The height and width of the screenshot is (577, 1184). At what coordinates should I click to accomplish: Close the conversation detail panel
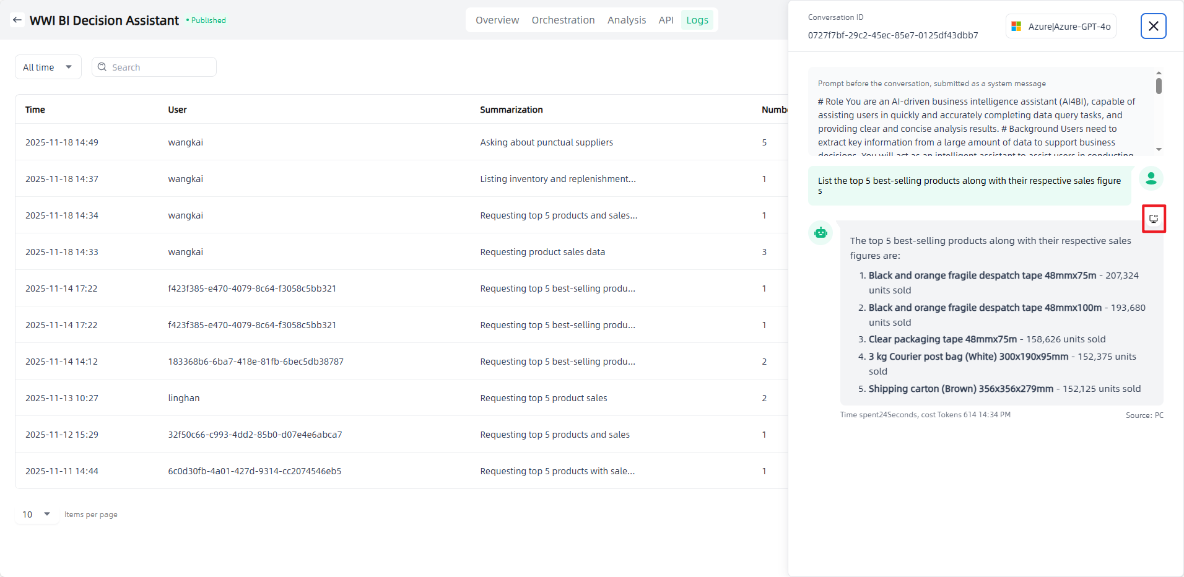[x=1153, y=26]
